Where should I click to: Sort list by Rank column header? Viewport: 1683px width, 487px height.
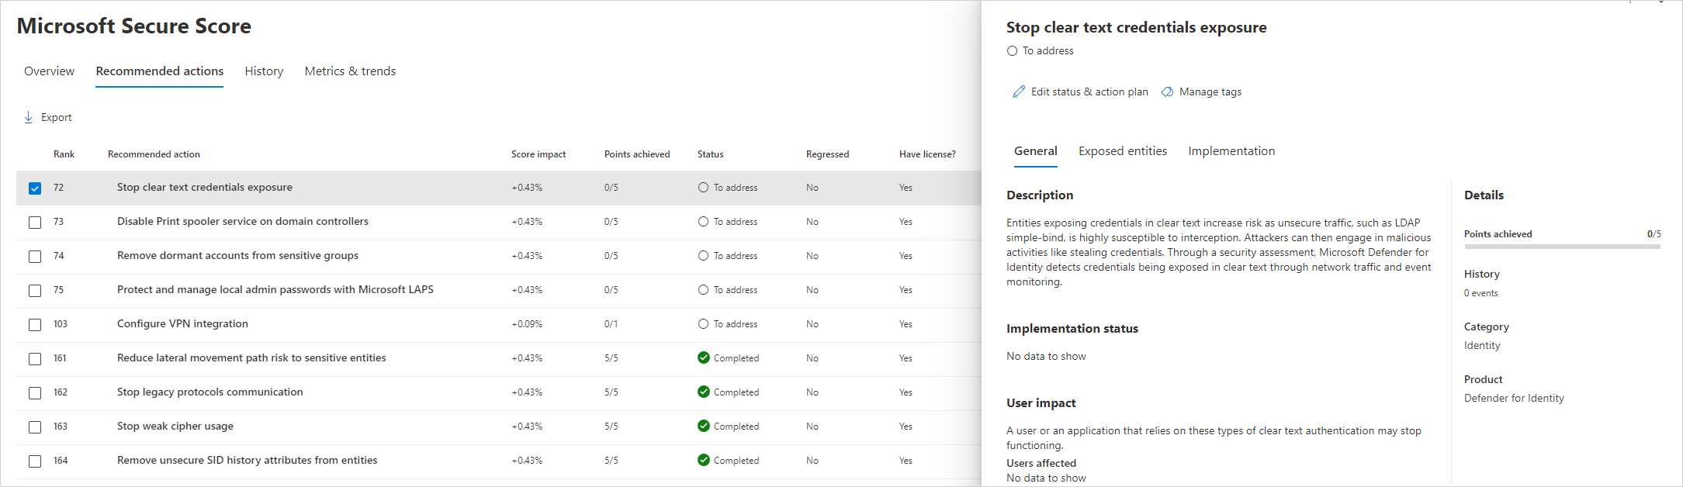coord(64,154)
